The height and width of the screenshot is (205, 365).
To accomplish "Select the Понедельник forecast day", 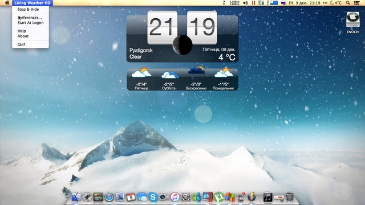I will click(223, 80).
